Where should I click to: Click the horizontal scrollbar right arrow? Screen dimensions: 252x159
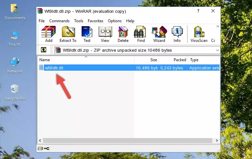tap(217, 141)
